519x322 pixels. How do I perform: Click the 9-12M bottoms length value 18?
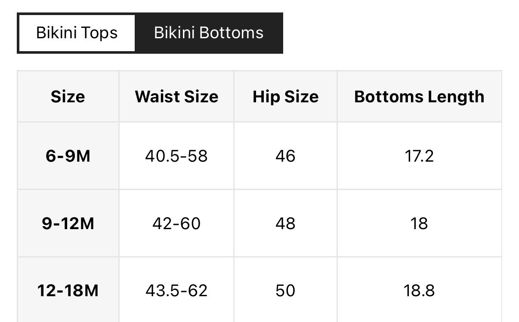click(x=419, y=224)
